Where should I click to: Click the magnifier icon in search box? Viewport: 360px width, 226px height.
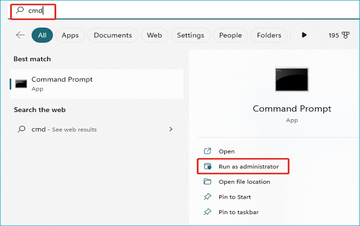(x=21, y=10)
